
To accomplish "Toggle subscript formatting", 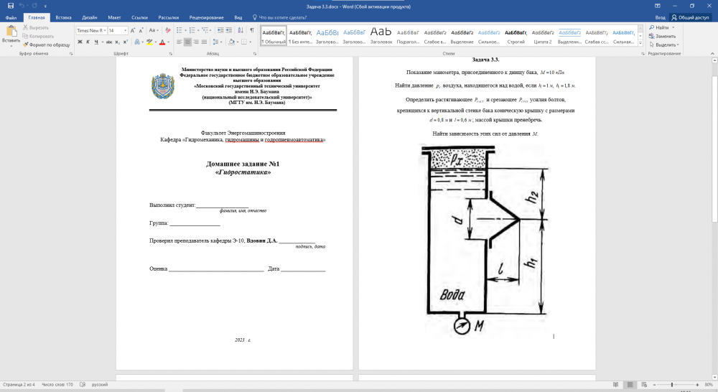I will coord(117,42).
